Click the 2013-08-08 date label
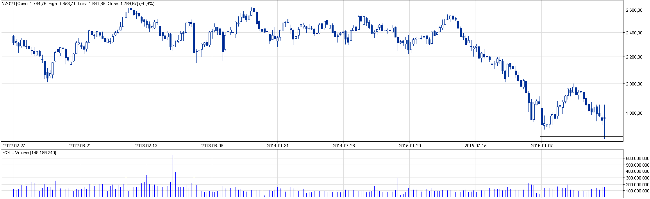This screenshot has width=650, height=199. tap(212, 146)
